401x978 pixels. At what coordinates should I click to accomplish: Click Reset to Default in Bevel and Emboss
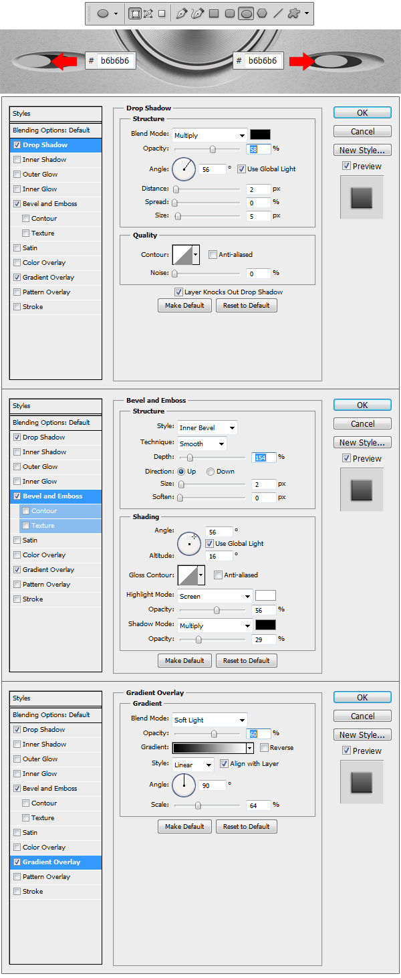(246, 660)
